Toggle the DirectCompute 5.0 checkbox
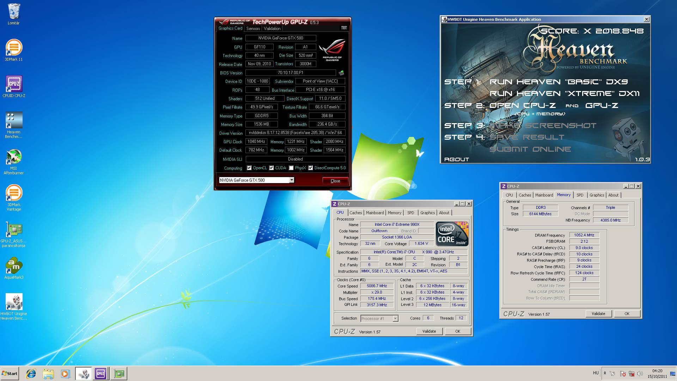The height and width of the screenshot is (381, 677). [311, 168]
